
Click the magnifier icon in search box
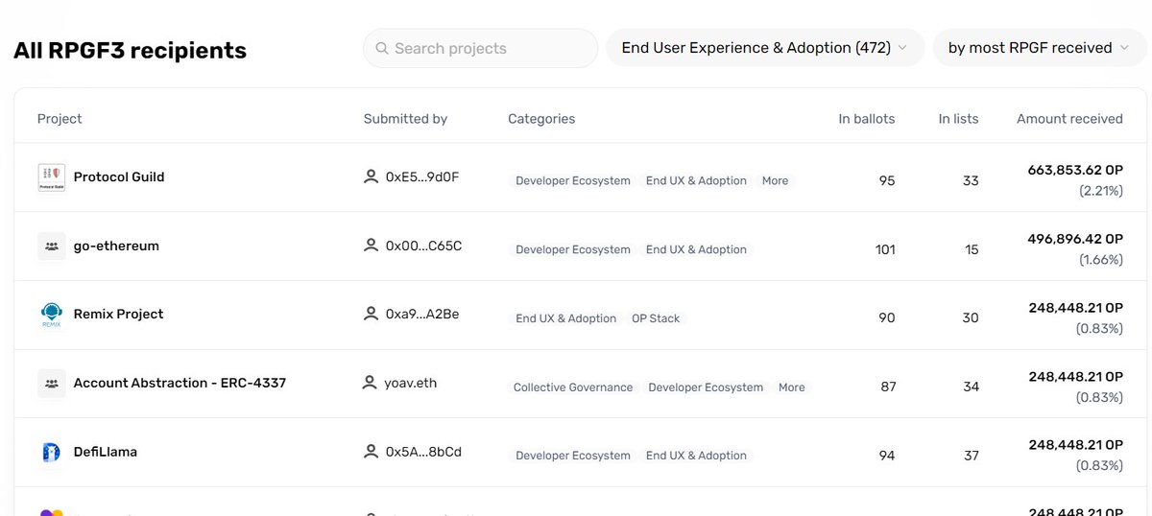(382, 48)
